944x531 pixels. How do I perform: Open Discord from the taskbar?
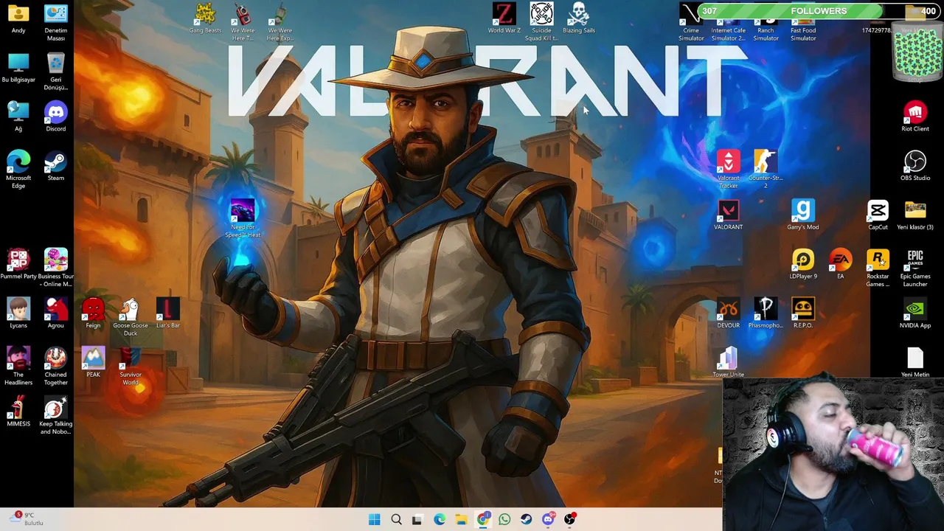coord(548,519)
